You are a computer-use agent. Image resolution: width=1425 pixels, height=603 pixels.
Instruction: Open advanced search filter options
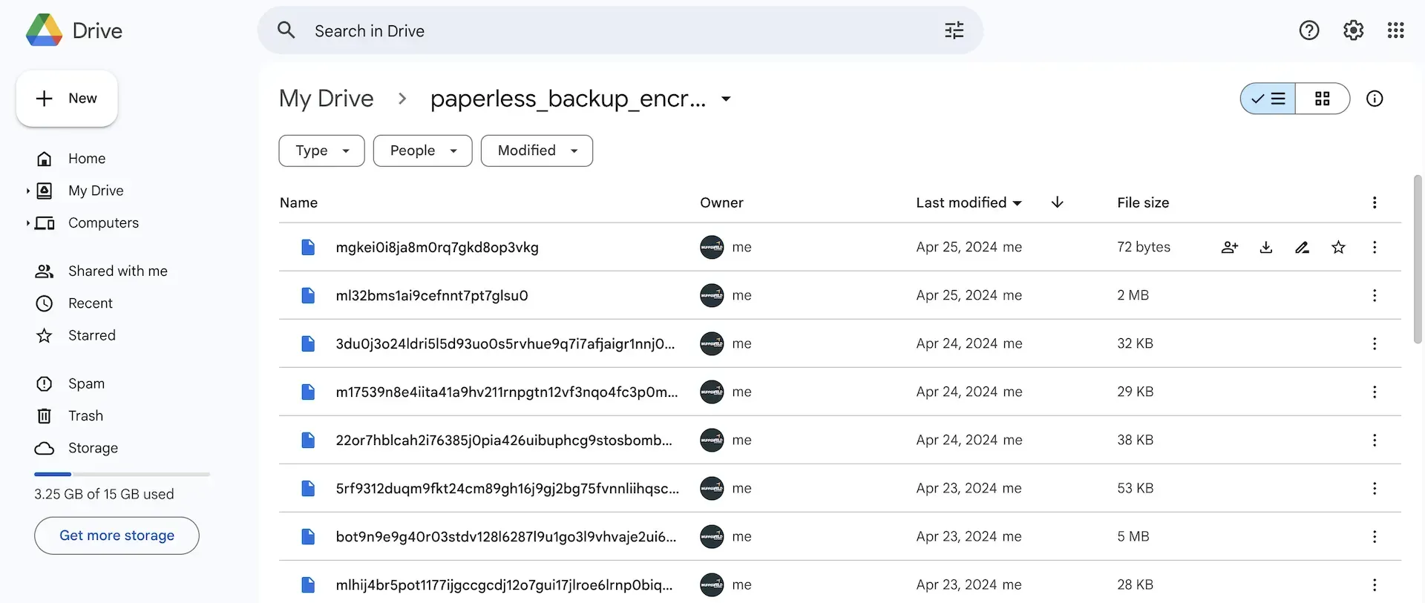[954, 30]
